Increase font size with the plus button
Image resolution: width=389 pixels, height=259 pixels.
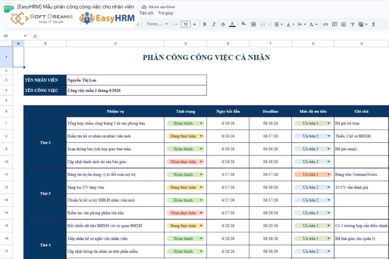[194, 24]
